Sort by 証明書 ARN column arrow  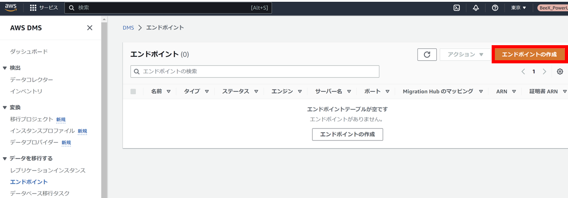pyautogui.click(x=564, y=92)
